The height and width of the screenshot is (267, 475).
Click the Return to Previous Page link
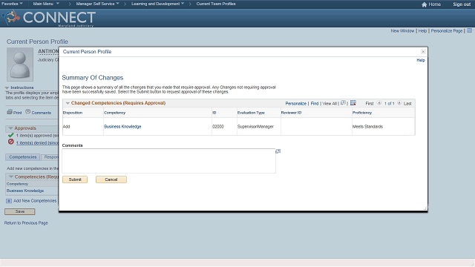(x=26, y=223)
